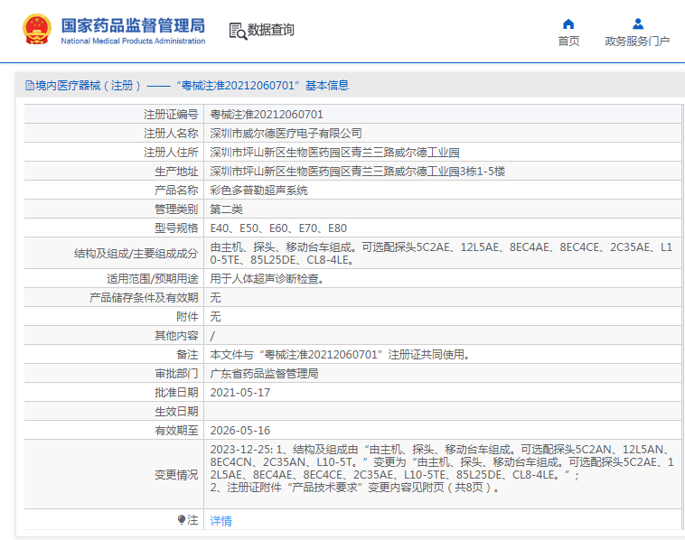Viewport: 685px width, 540px height.
Task: Click the 生效日期 label
Action: pyautogui.click(x=176, y=411)
